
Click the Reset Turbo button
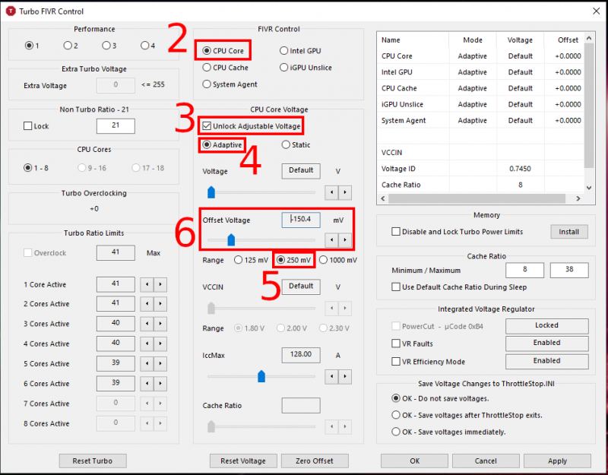pyautogui.click(x=93, y=461)
